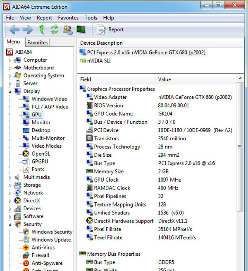This screenshot has height=271, width=248.
Task: Click the Motherboard icon in tree
Action: 18,67
